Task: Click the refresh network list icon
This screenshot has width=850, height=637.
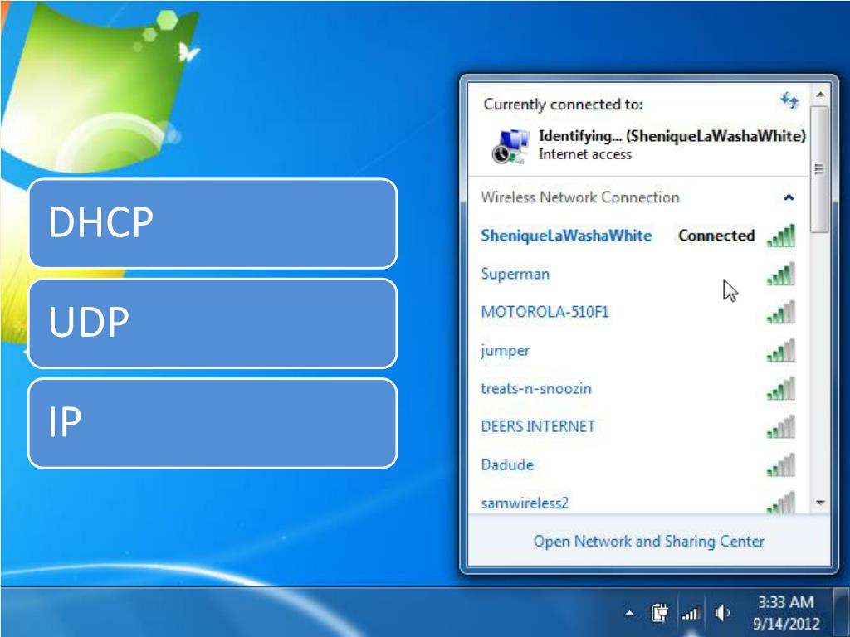Action: tap(789, 100)
